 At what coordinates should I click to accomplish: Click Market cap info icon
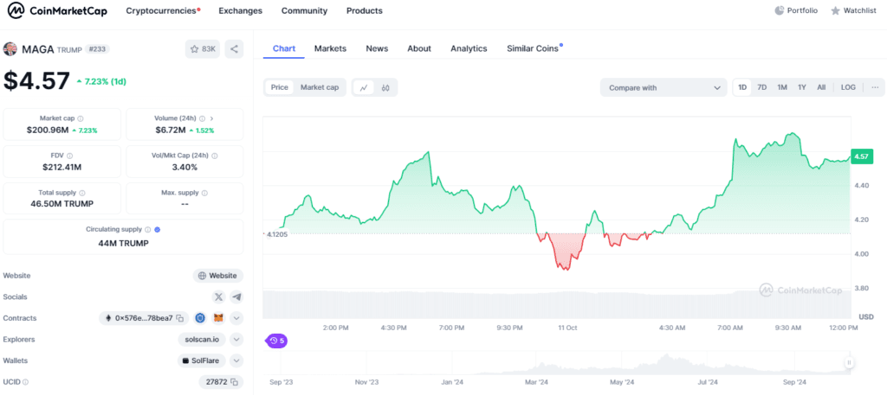coord(81,119)
